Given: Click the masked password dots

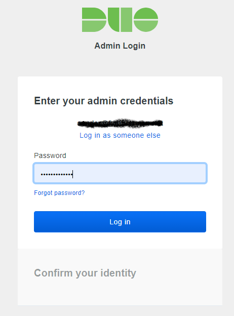Looking at the screenshot, I should (56, 174).
